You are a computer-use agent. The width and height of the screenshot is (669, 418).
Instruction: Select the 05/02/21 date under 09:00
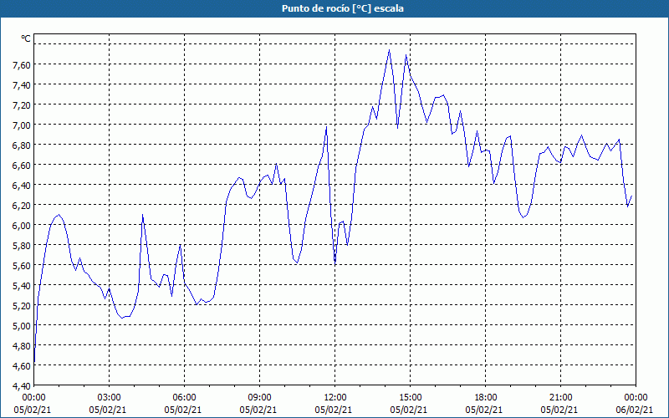(x=259, y=410)
